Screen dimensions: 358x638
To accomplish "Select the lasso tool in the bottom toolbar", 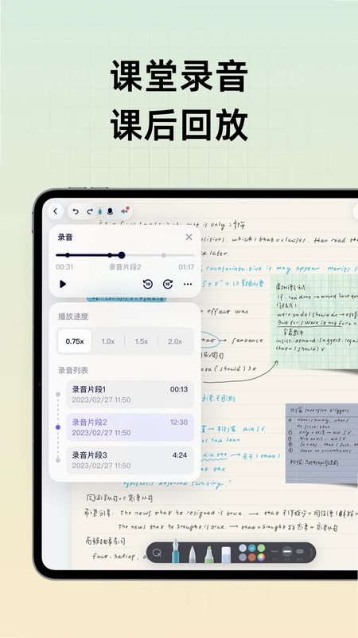I will 157,553.
